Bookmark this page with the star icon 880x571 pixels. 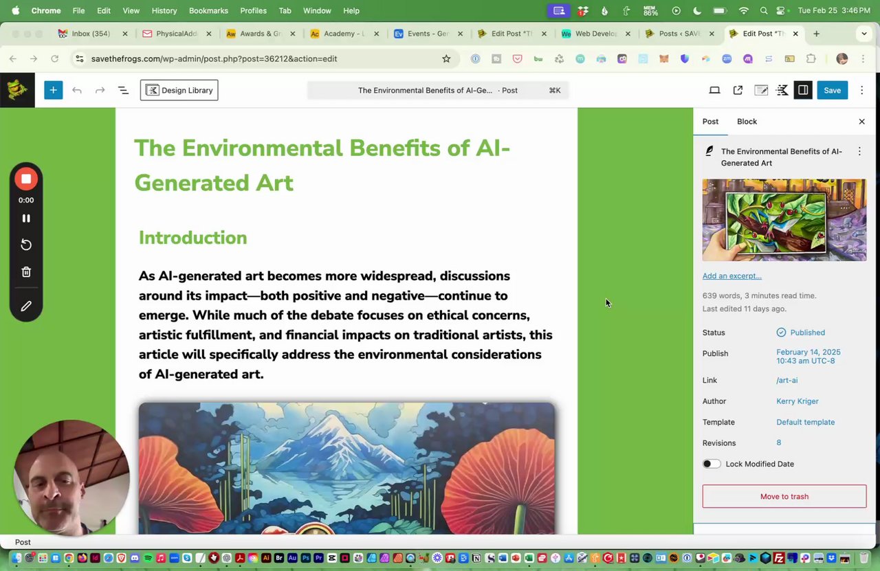446,59
